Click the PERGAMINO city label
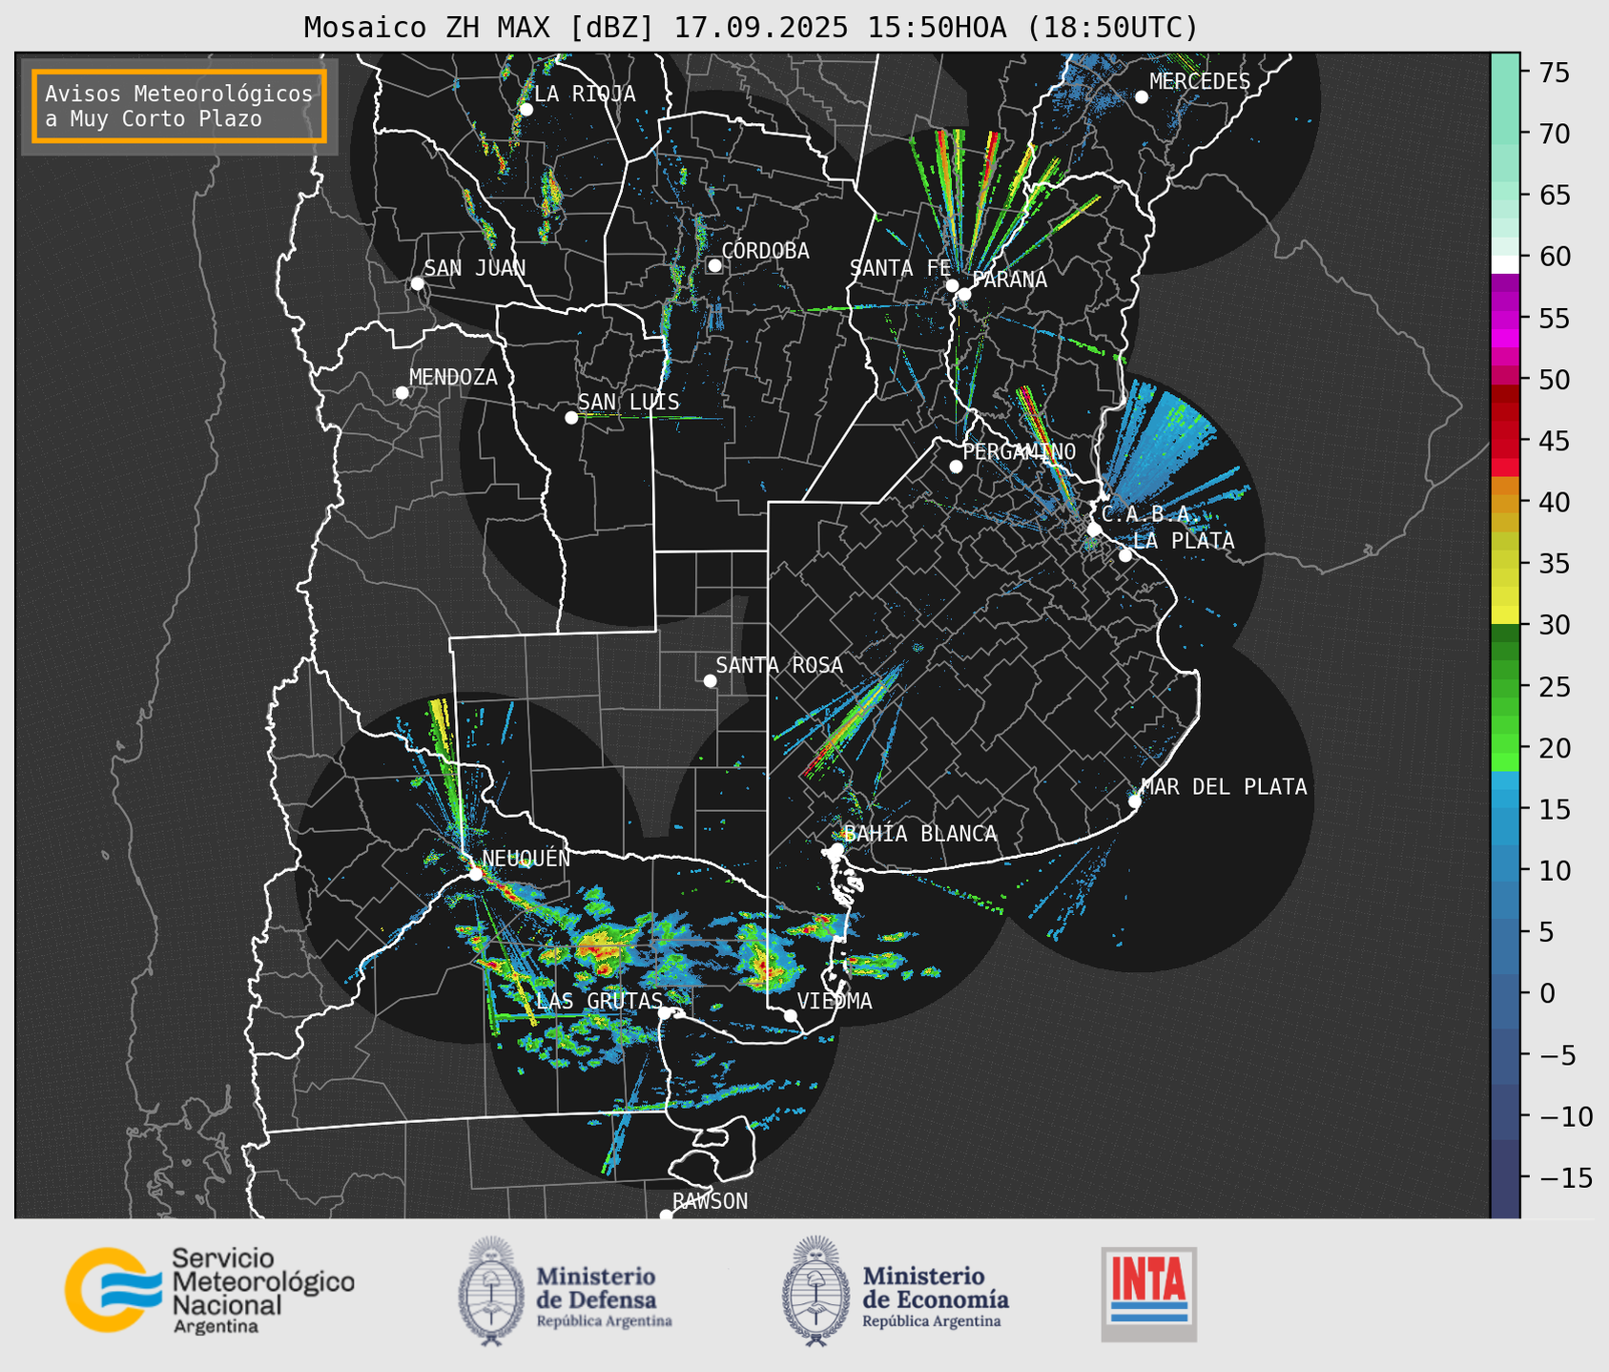 tap(1020, 451)
